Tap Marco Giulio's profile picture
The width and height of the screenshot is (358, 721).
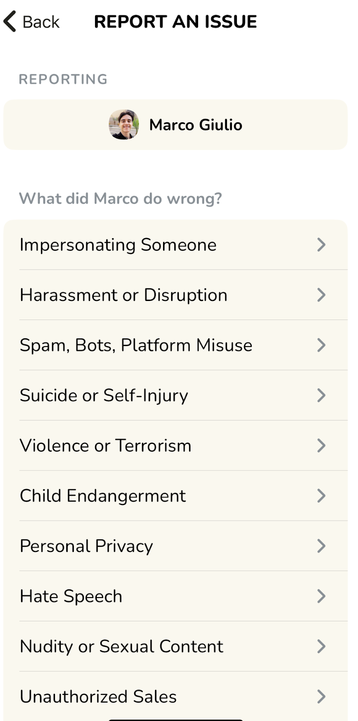click(x=124, y=125)
